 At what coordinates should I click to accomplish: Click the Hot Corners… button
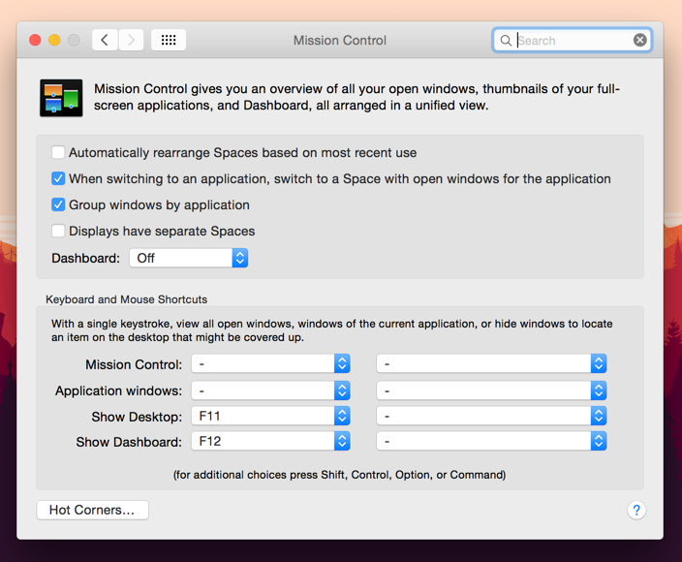coord(92,510)
